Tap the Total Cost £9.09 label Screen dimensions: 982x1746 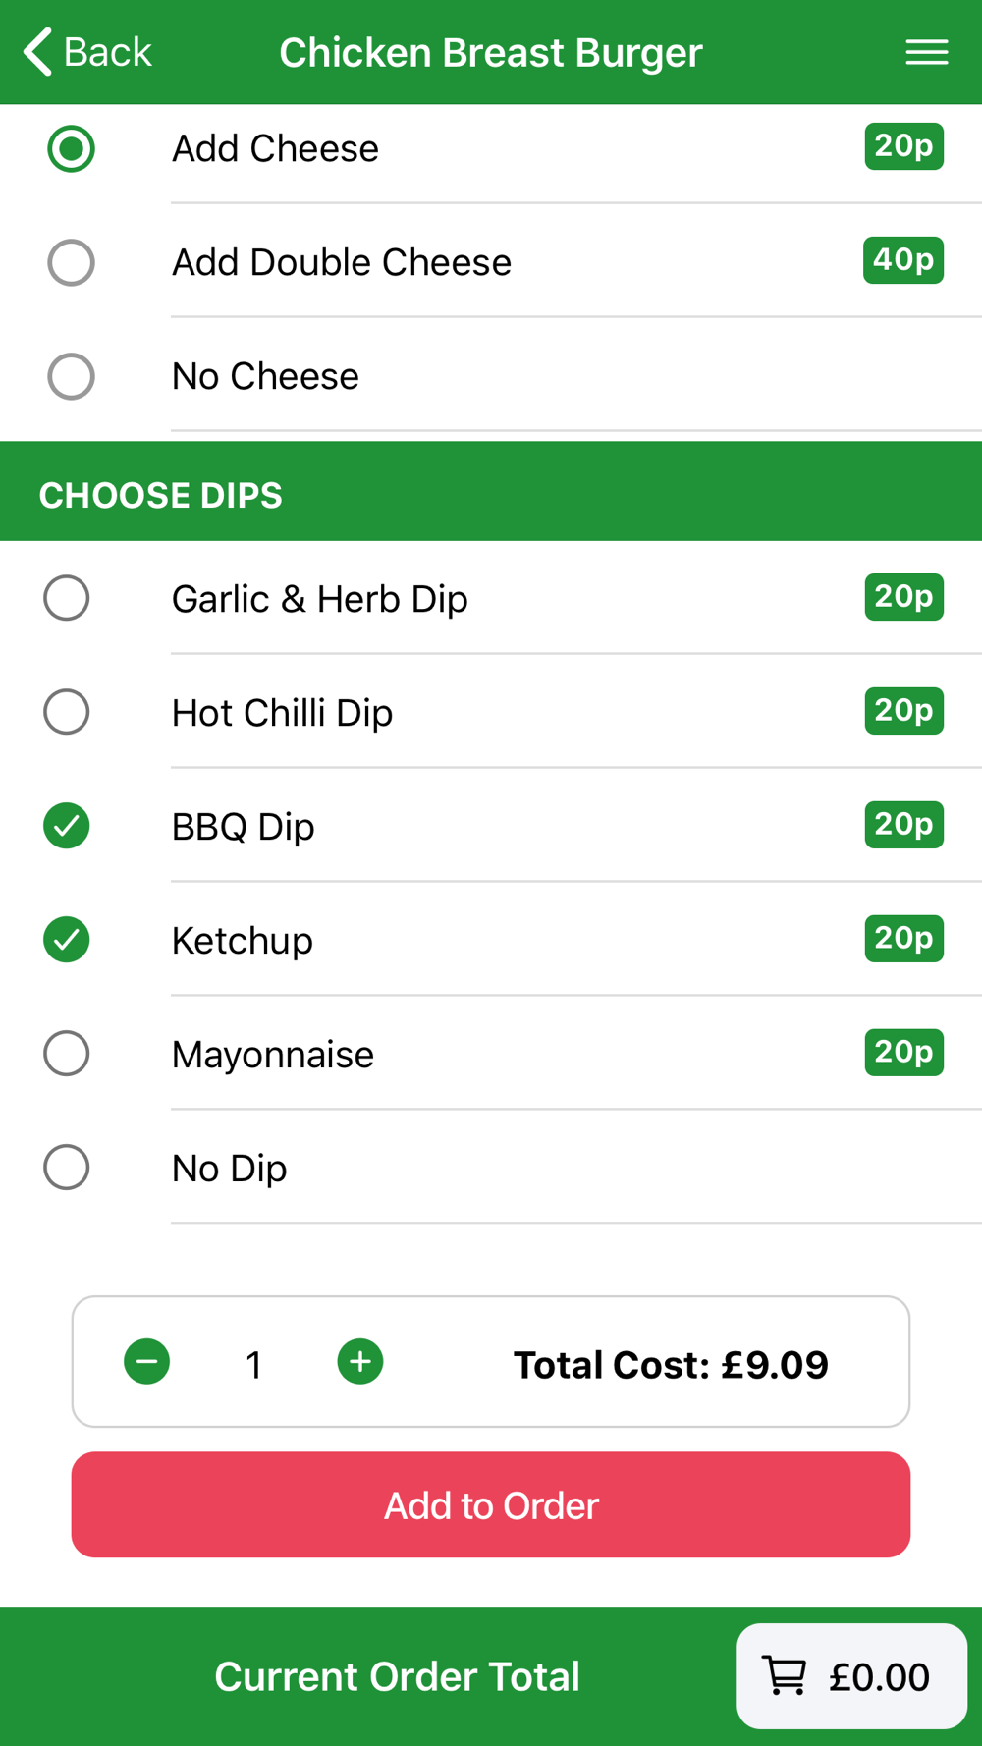pyautogui.click(x=671, y=1364)
